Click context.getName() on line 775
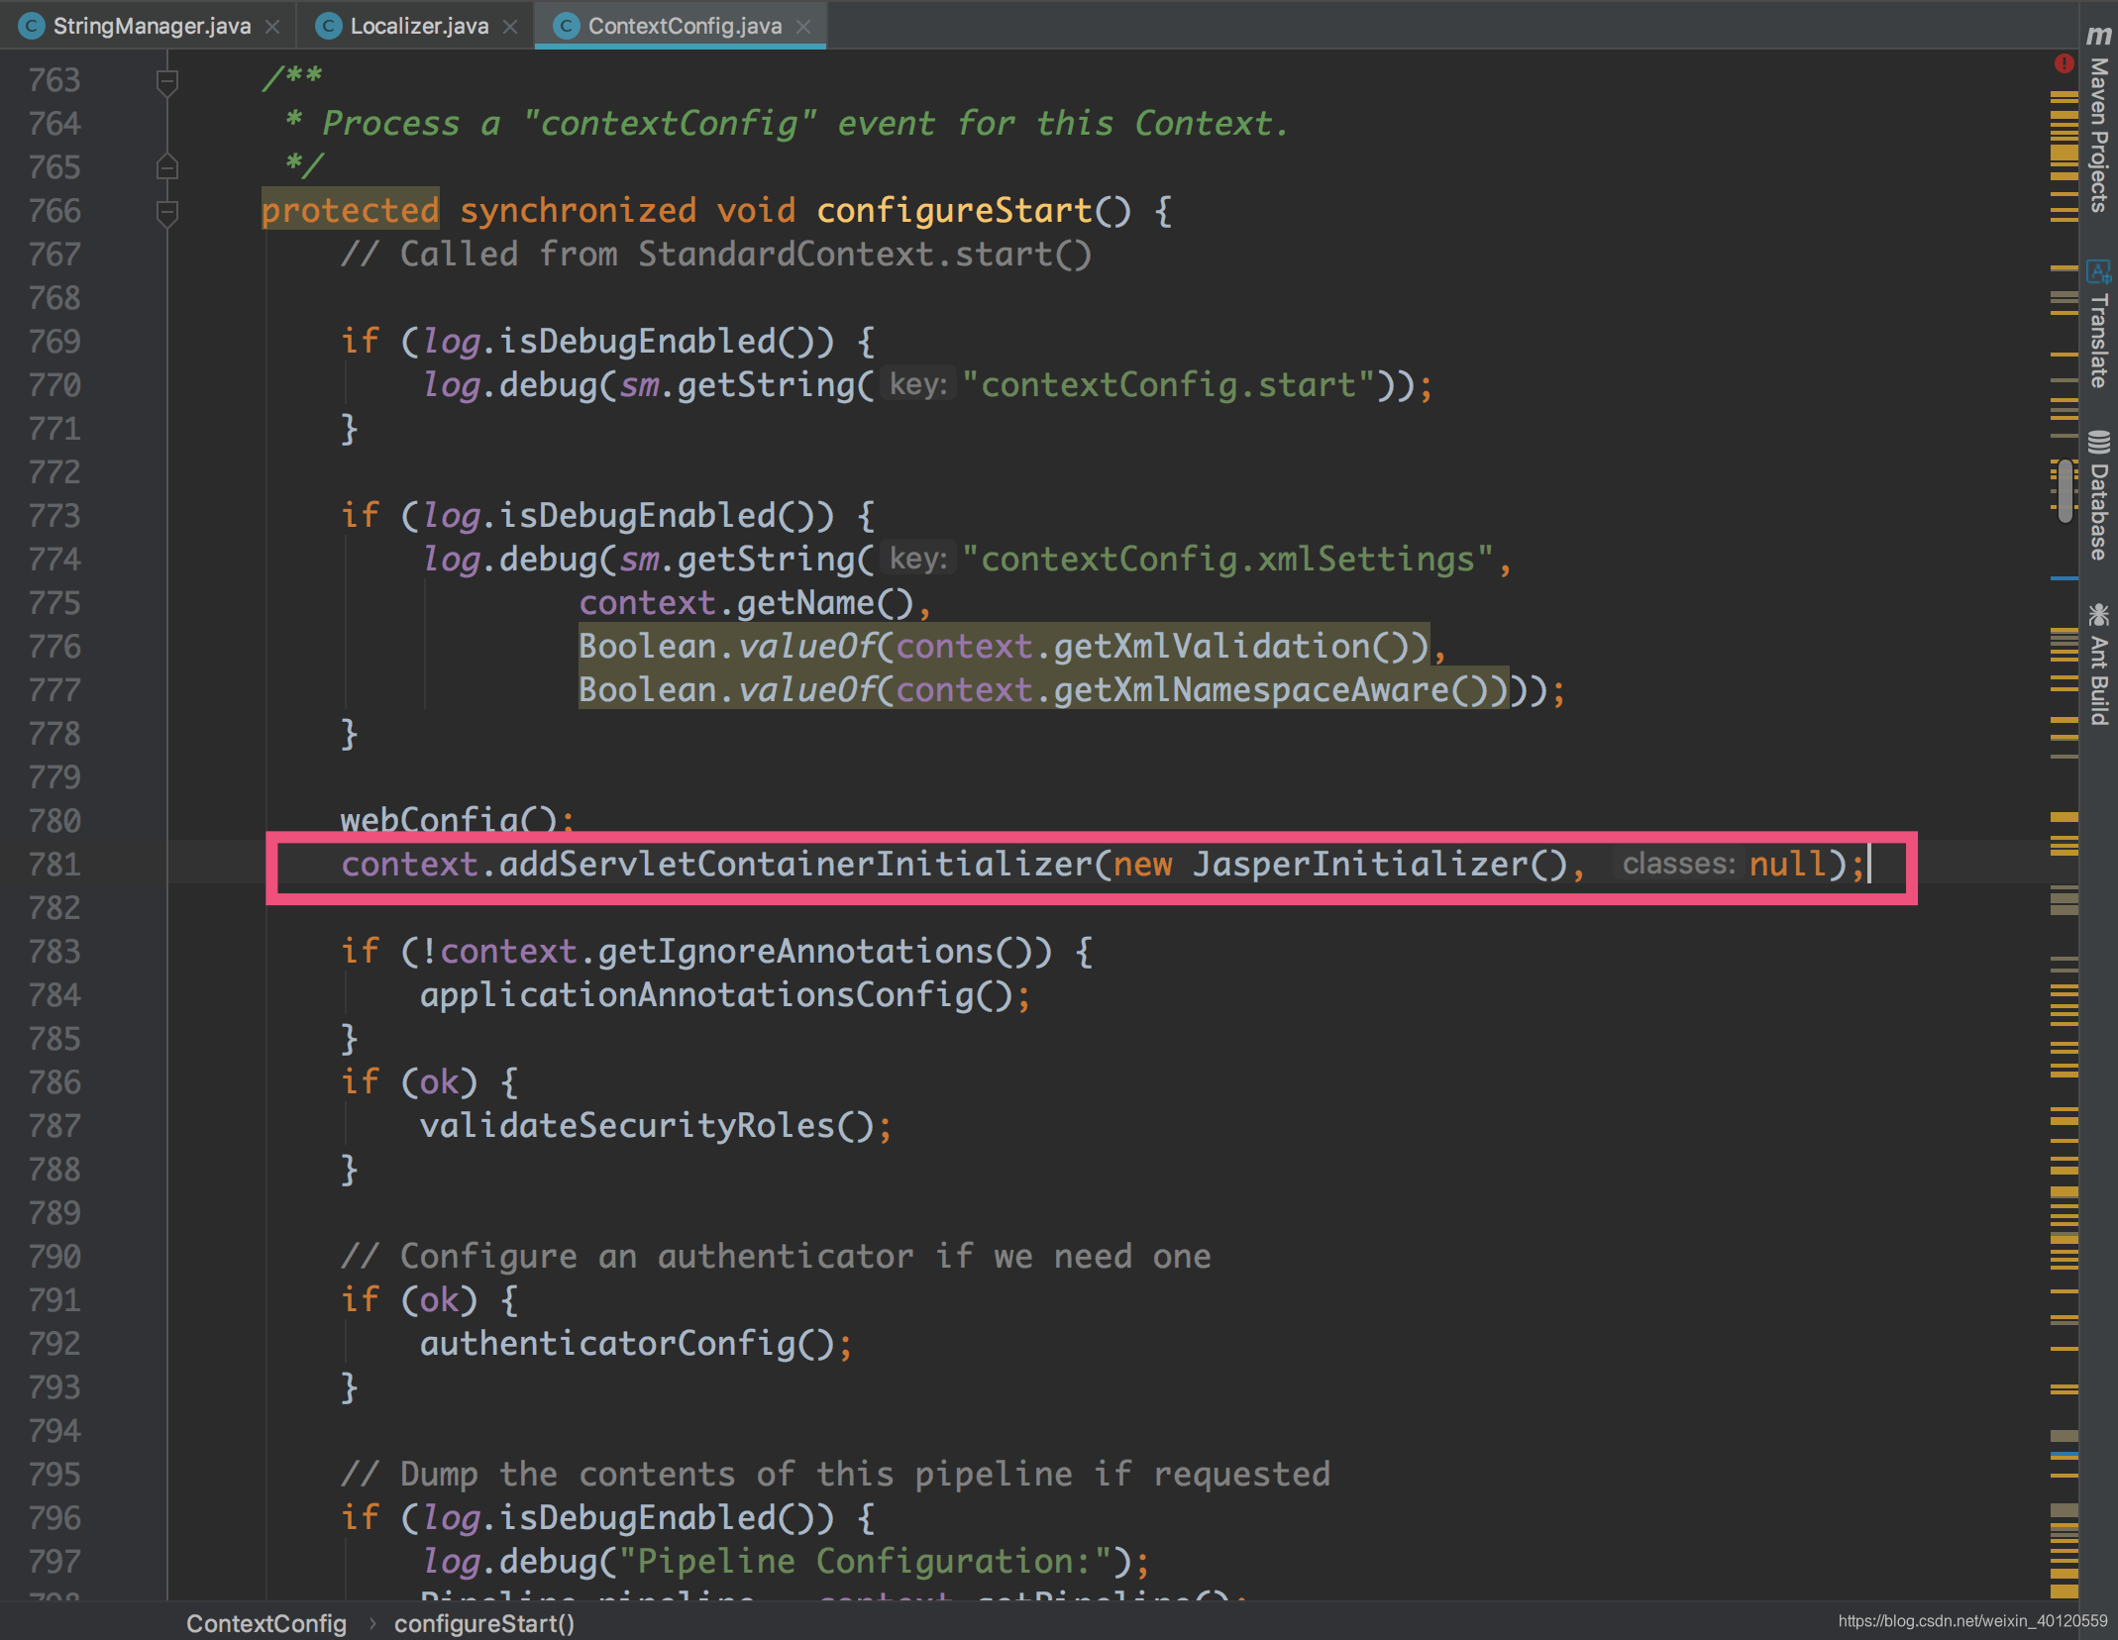 [x=746, y=602]
